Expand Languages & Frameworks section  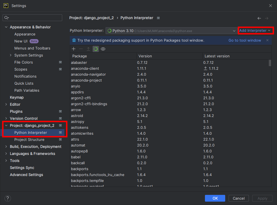6,154
